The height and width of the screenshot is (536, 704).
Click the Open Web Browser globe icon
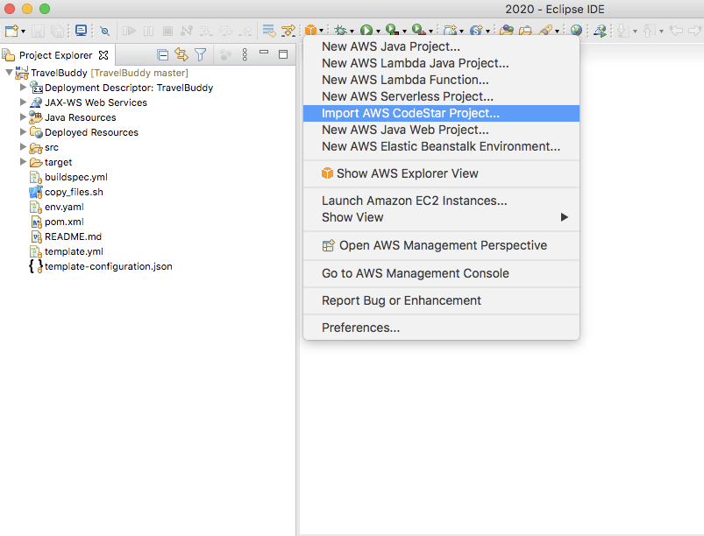(577, 31)
